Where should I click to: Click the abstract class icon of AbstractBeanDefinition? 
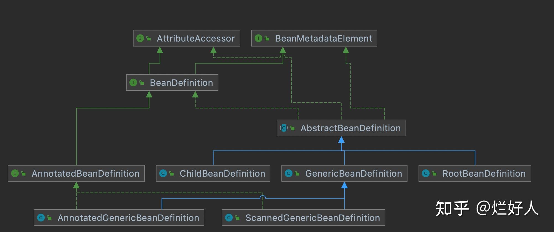[x=284, y=128]
